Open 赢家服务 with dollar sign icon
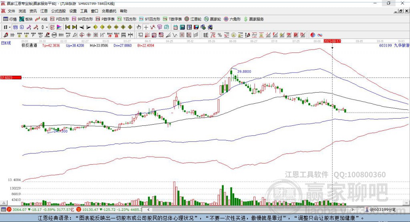 pos(254,19)
